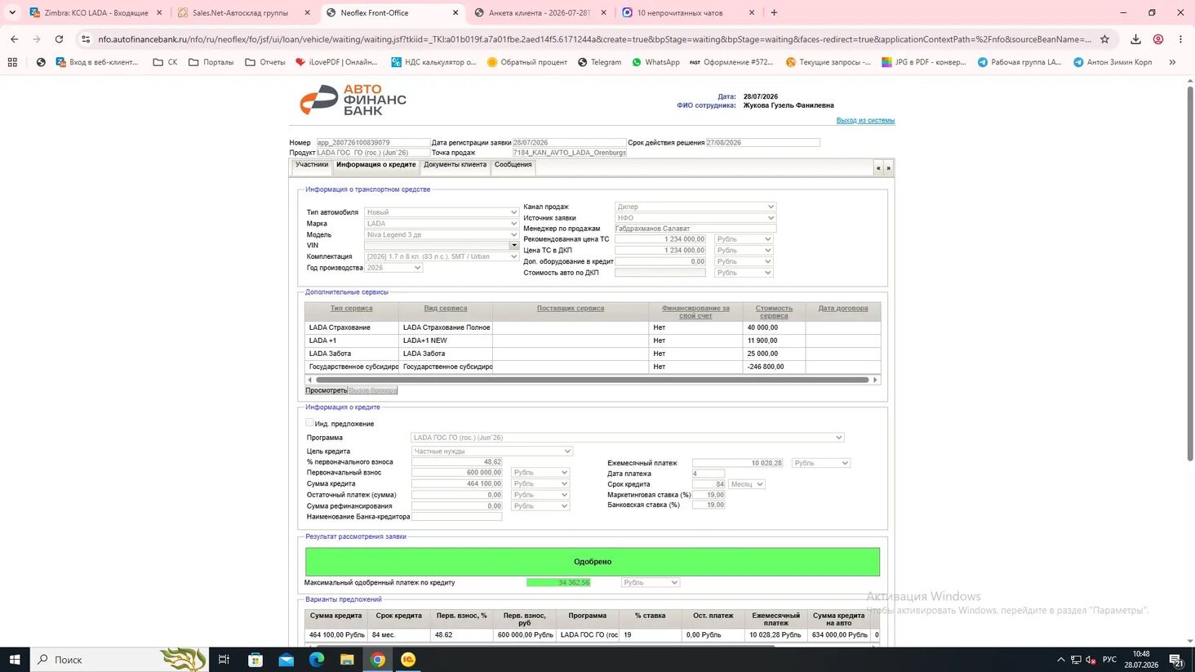Image resolution: width=1195 pixels, height=672 pixels.
Task: Click the Windows search box Поиск
Action: (x=120, y=659)
